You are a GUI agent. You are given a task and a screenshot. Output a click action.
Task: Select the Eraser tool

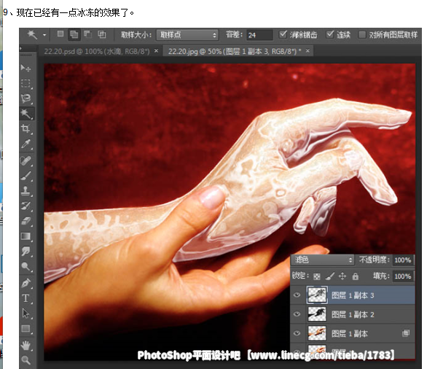[26, 221]
